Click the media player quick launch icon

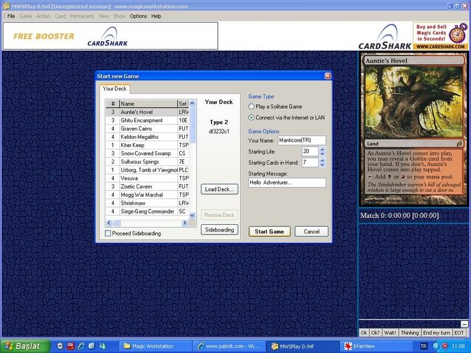click(x=60, y=346)
